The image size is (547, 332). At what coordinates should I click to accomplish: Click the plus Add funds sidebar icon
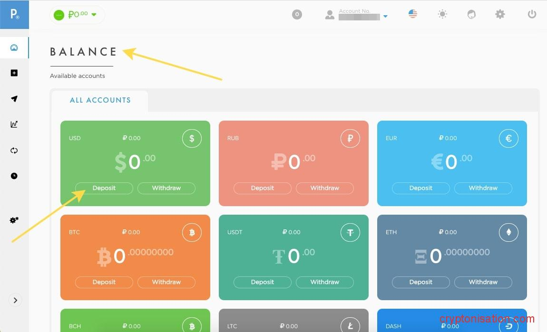pos(14,73)
